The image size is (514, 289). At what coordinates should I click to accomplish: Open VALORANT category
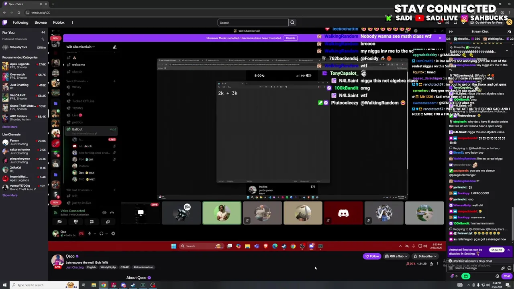[x=24, y=97]
